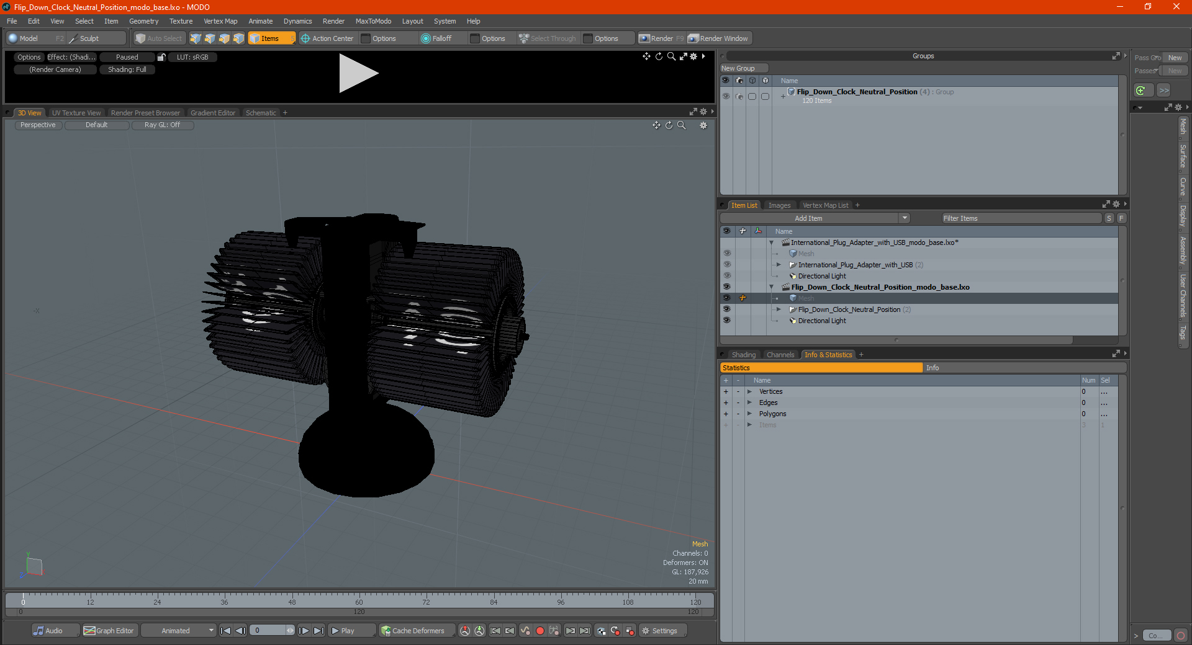
Task: Click the current frame number field
Action: point(268,631)
